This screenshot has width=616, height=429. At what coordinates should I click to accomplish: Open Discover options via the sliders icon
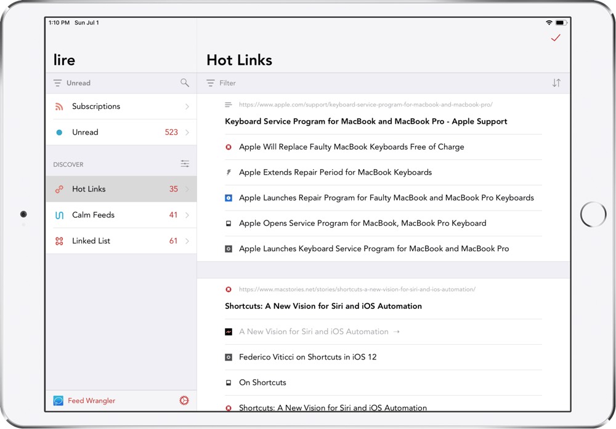point(185,164)
